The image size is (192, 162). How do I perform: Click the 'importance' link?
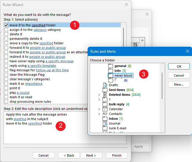[x=34, y=84]
